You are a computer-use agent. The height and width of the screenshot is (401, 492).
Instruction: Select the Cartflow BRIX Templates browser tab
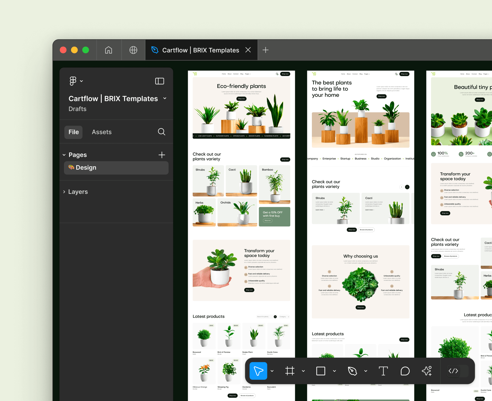pos(201,50)
